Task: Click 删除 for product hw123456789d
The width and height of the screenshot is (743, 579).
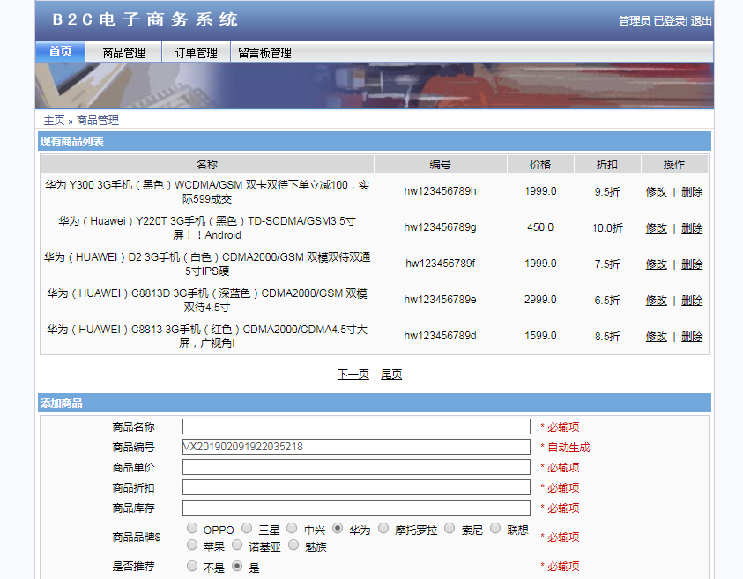Action: click(692, 337)
